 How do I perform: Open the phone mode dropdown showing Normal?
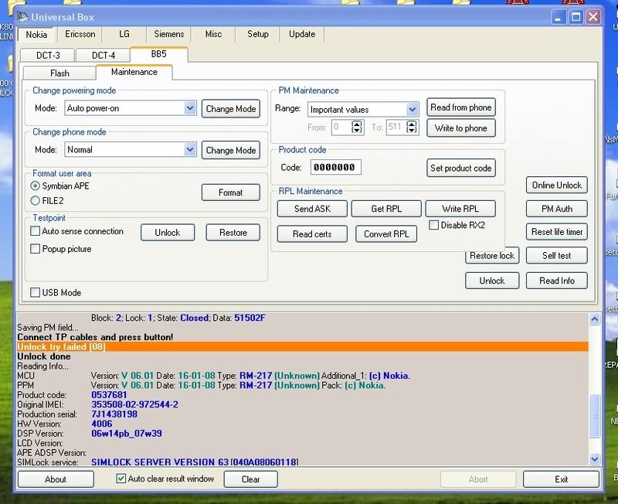(x=130, y=149)
